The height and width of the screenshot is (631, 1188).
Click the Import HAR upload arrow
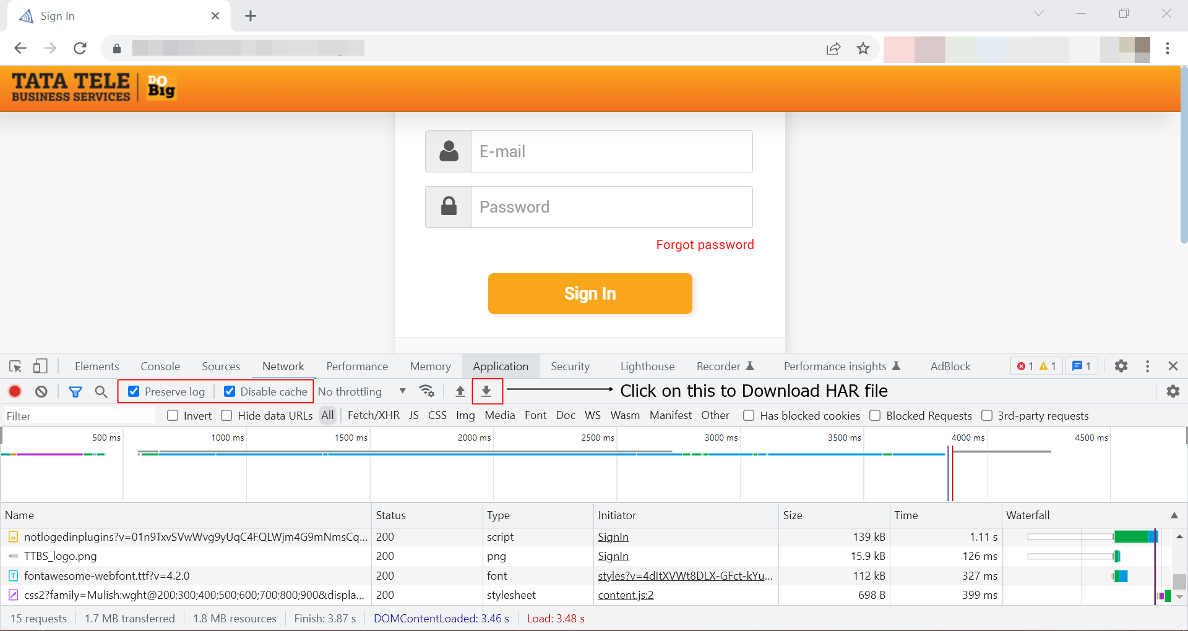tap(460, 391)
